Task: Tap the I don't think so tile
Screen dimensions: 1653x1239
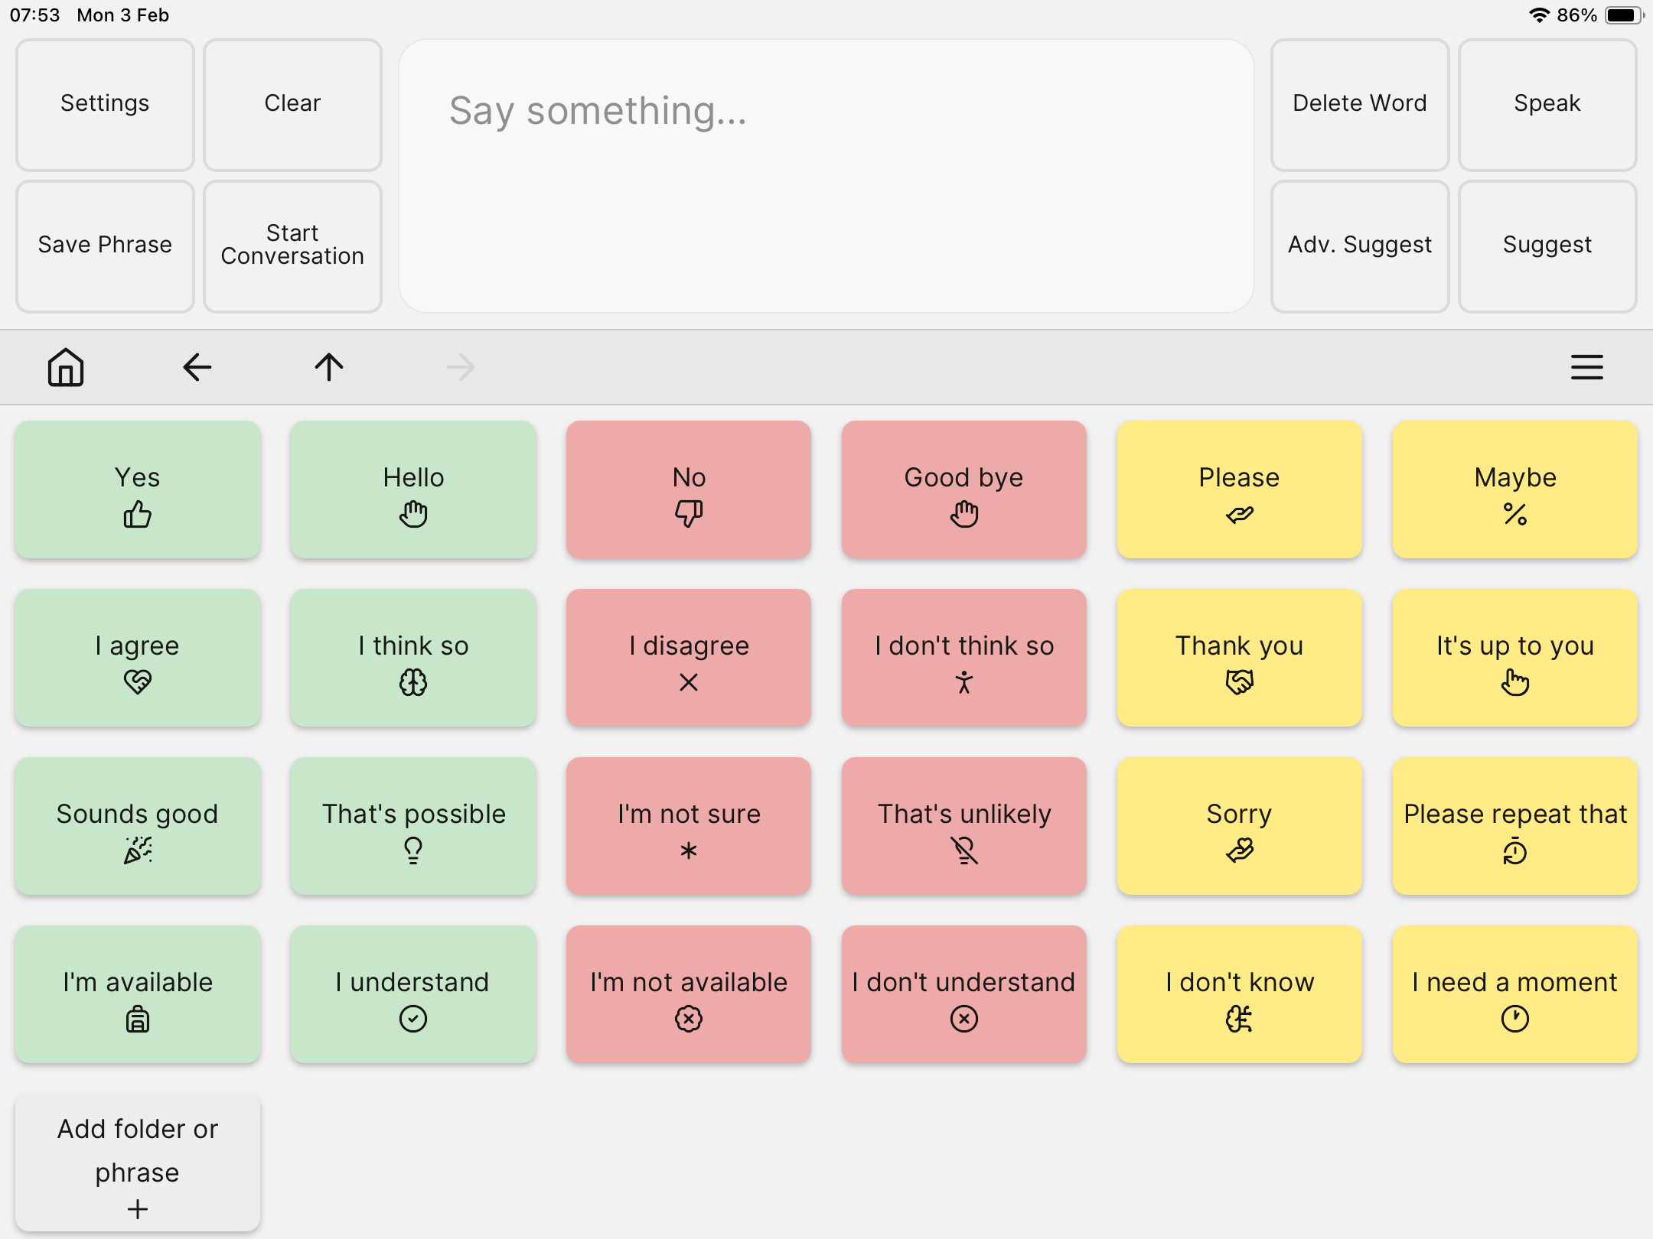Action: coord(964,658)
